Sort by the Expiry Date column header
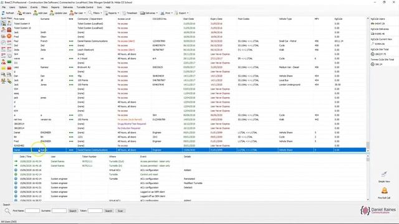399x224 pixels. pyautogui.click(x=216, y=19)
